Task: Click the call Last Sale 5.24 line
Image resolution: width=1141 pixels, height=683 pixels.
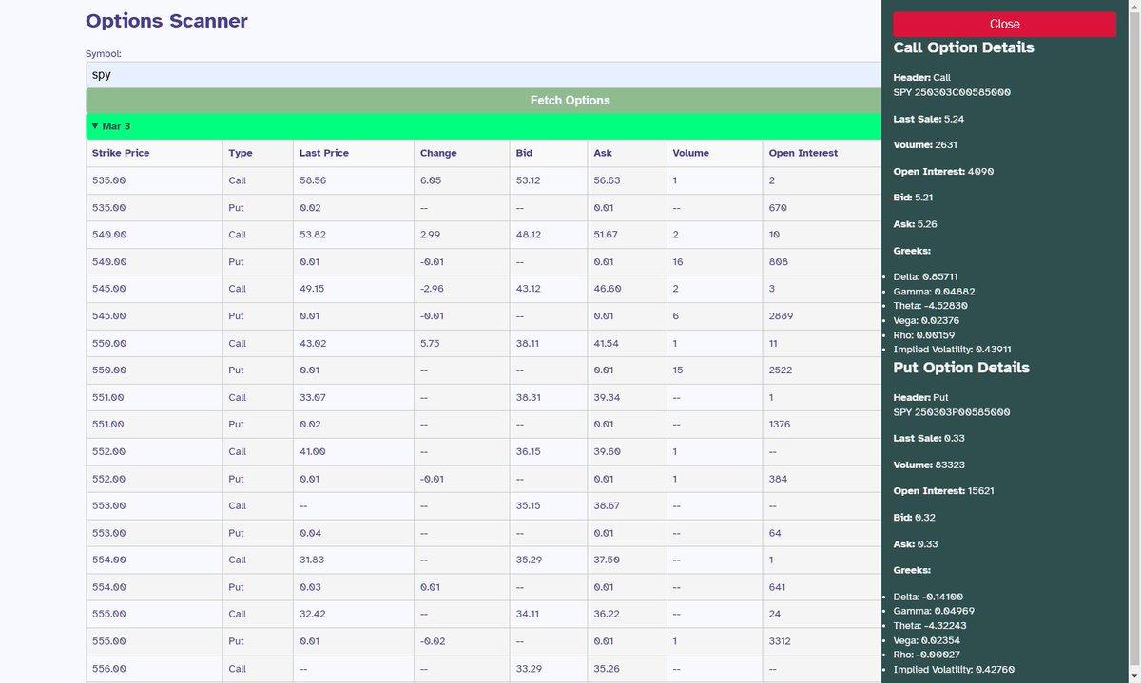Action: [x=929, y=119]
